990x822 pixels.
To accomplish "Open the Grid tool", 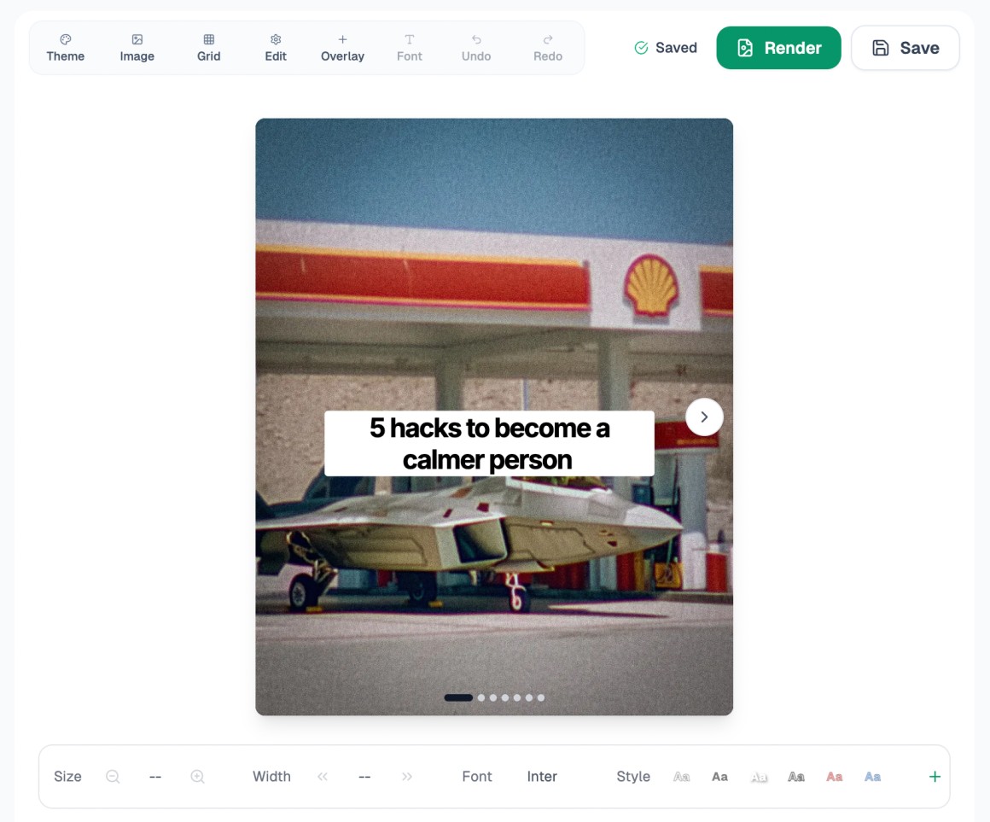I will point(208,48).
